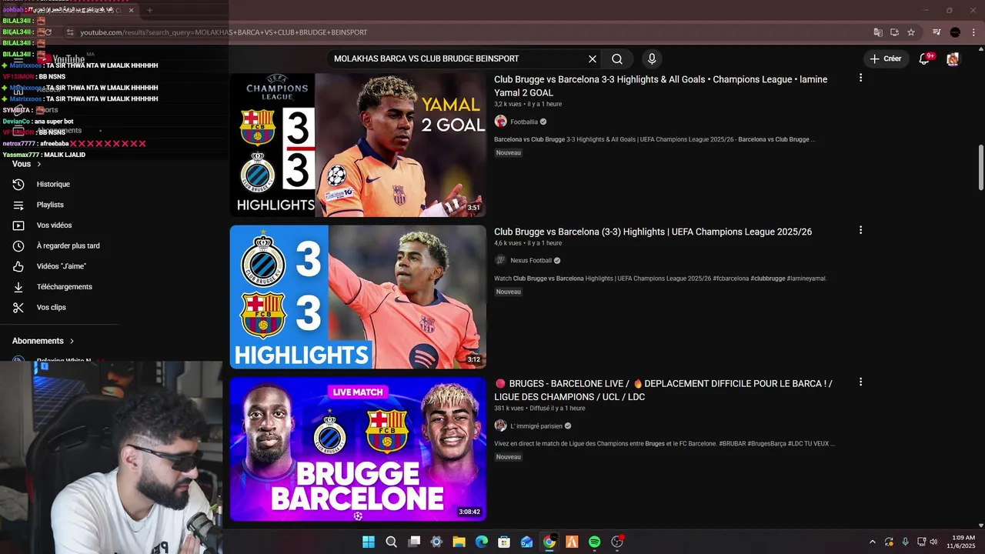Open Vos vidéos in the sidebar
Image resolution: width=985 pixels, height=554 pixels.
click(x=54, y=225)
